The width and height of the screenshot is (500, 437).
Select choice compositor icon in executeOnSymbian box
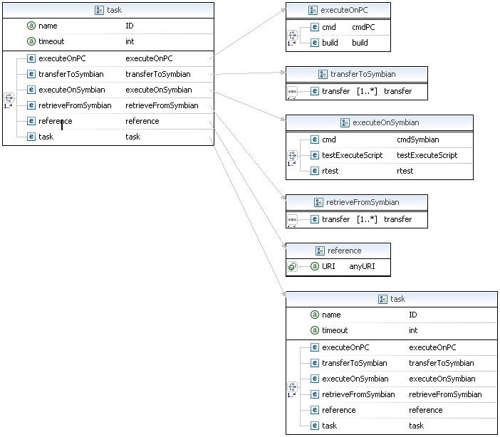tap(292, 155)
